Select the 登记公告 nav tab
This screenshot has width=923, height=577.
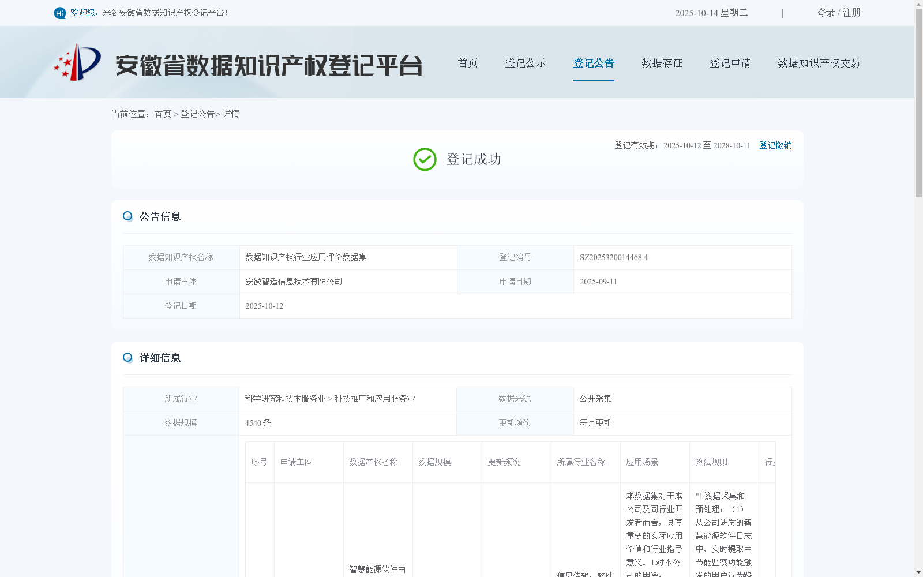[x=594, y=63]
